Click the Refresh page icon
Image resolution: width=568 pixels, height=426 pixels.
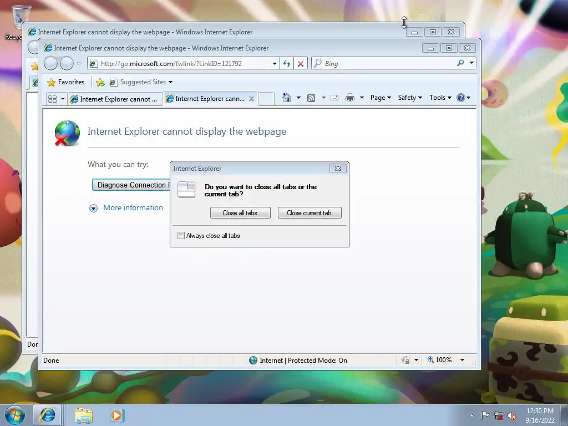[x=287, y=64]
